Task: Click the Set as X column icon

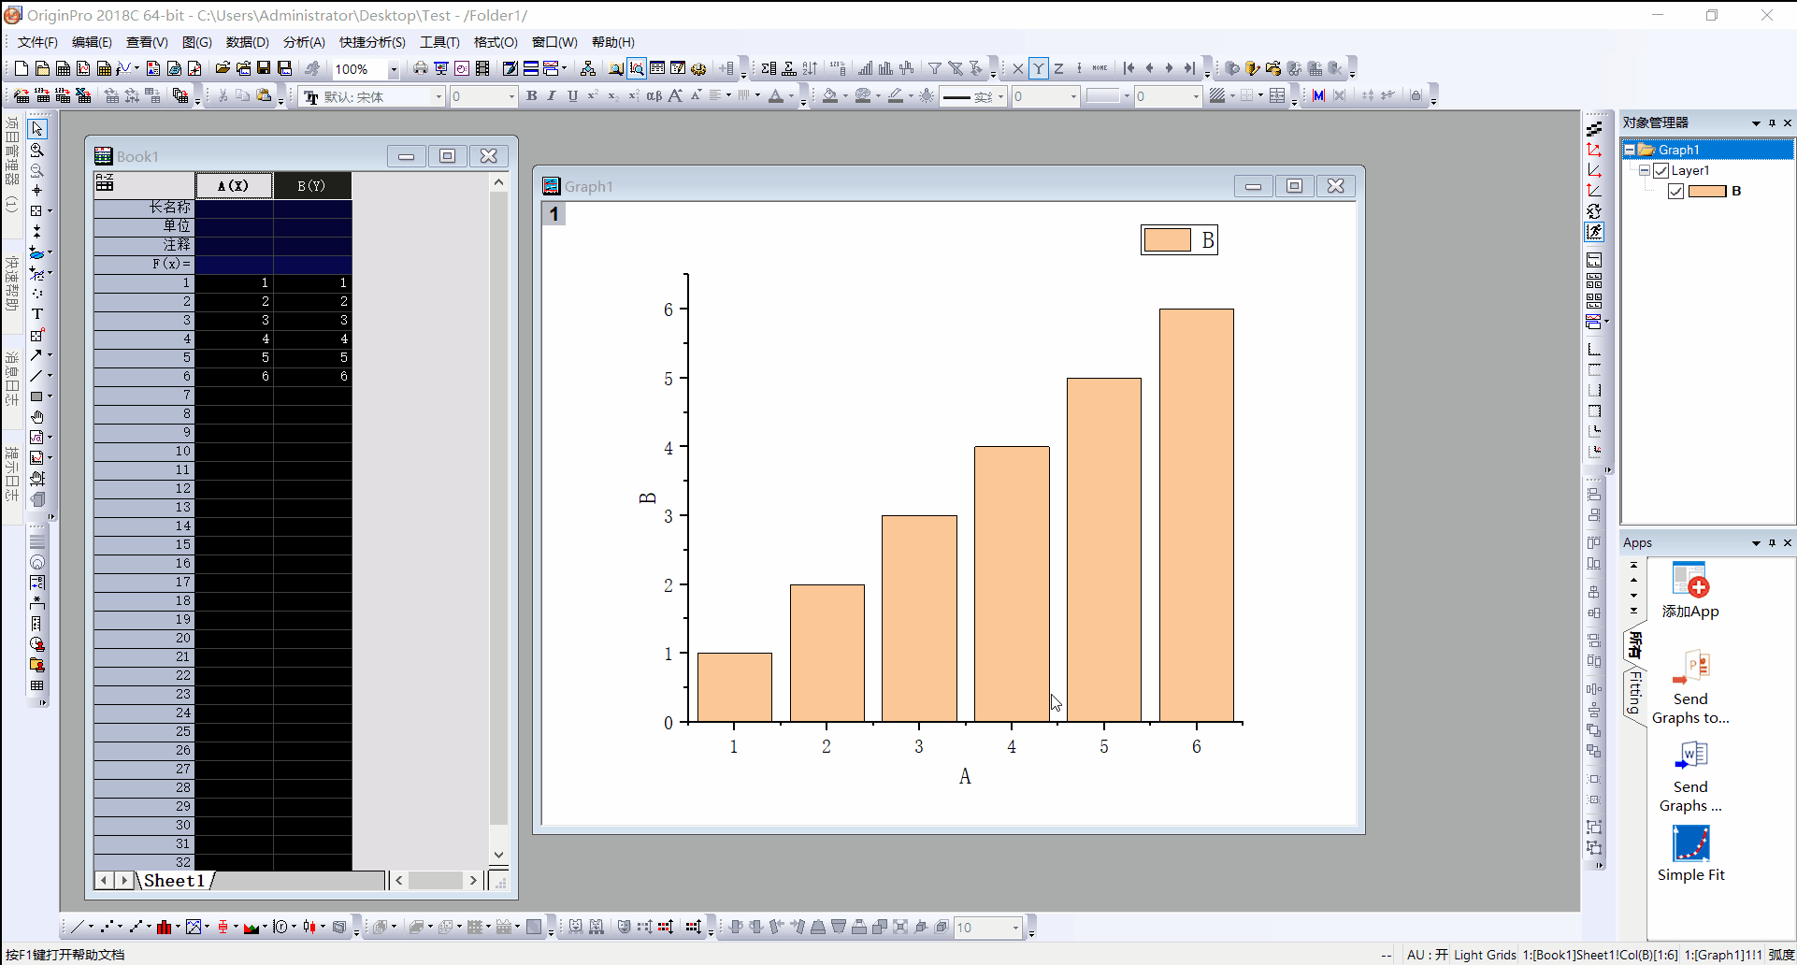Action: pos(1018,68)
